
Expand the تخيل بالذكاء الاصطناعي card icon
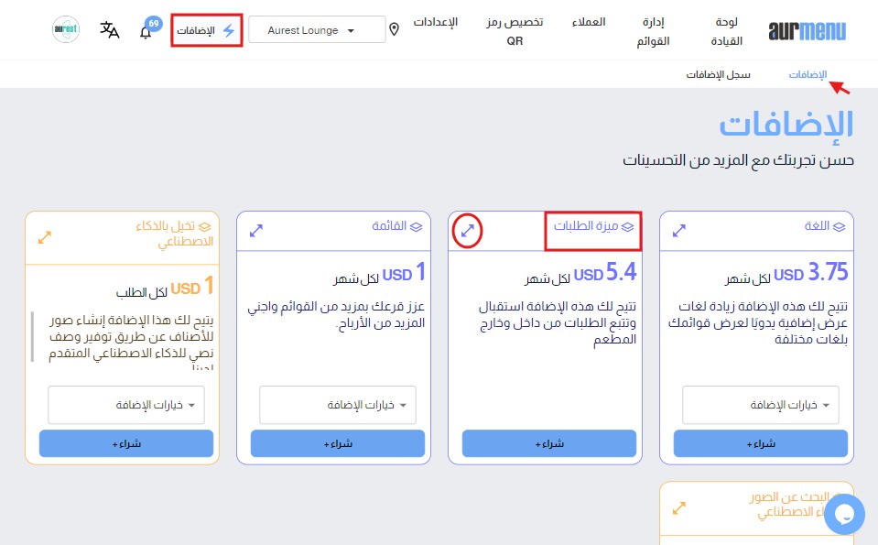coord(45,236)
